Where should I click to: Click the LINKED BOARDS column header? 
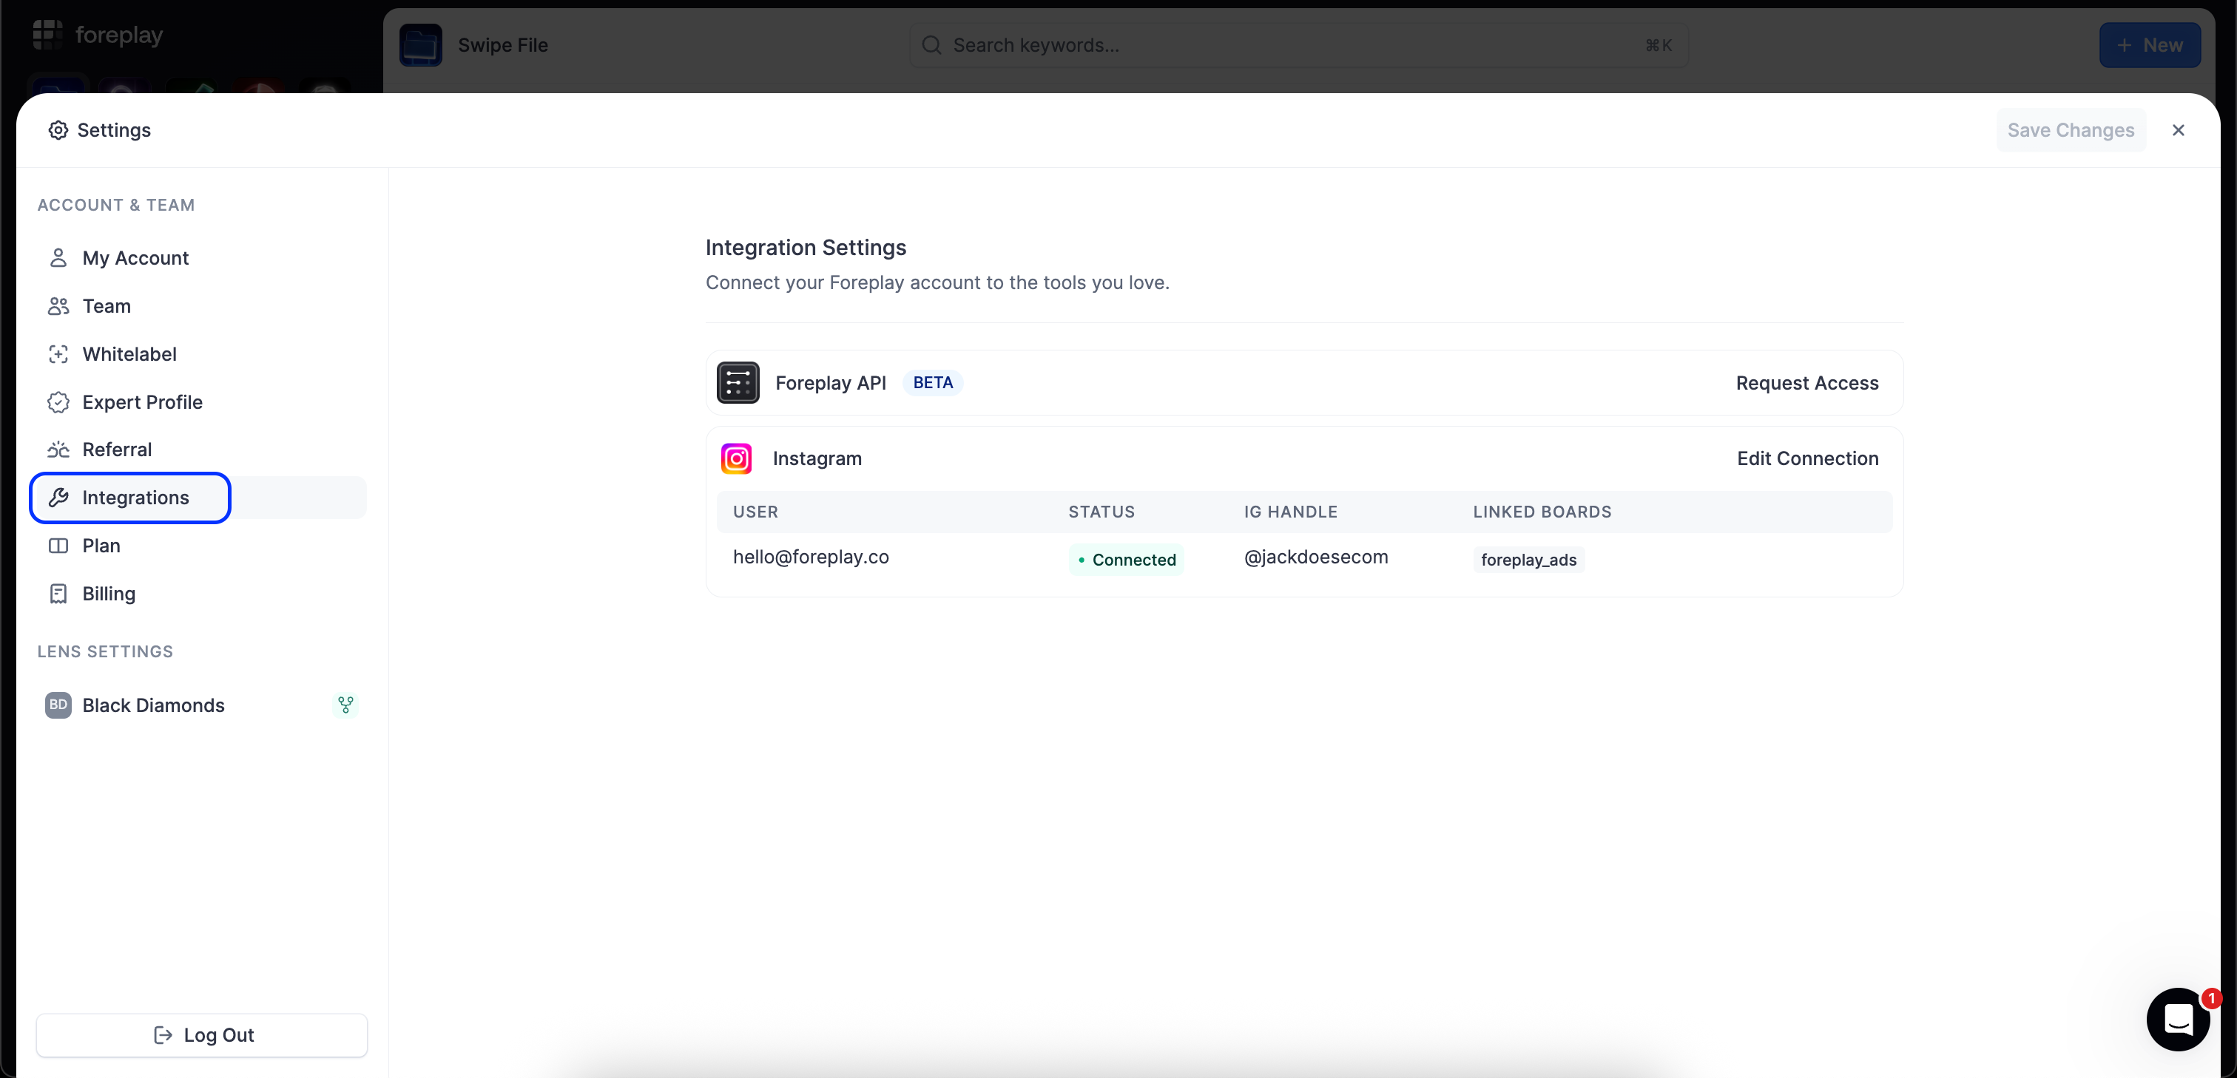coord(1542,512)
